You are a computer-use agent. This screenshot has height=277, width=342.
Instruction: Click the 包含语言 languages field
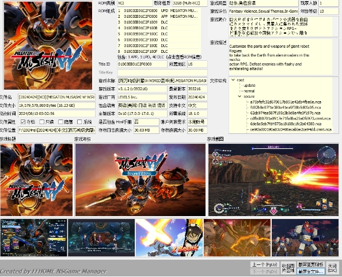click(142, 105)
